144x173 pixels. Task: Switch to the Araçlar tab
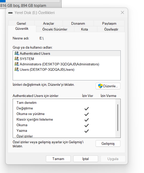pos(48,23)
